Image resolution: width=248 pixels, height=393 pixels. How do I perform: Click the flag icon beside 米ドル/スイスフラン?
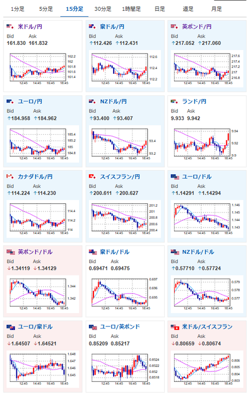tap(175, 327)
